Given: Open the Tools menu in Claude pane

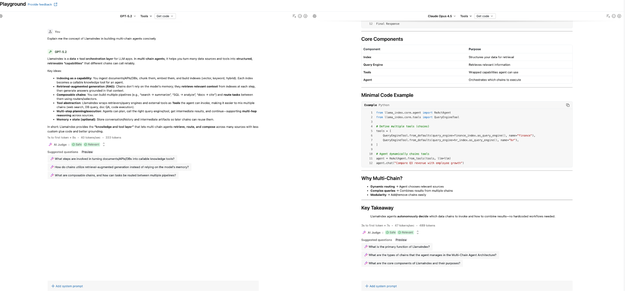Looking at the screenshot, I should [x=466, y=16].
